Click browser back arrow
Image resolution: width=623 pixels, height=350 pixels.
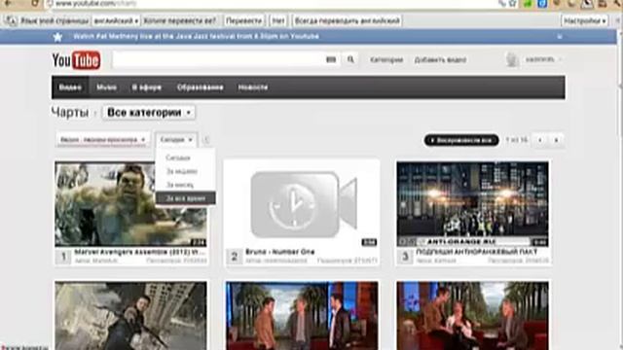pos(8,4)
